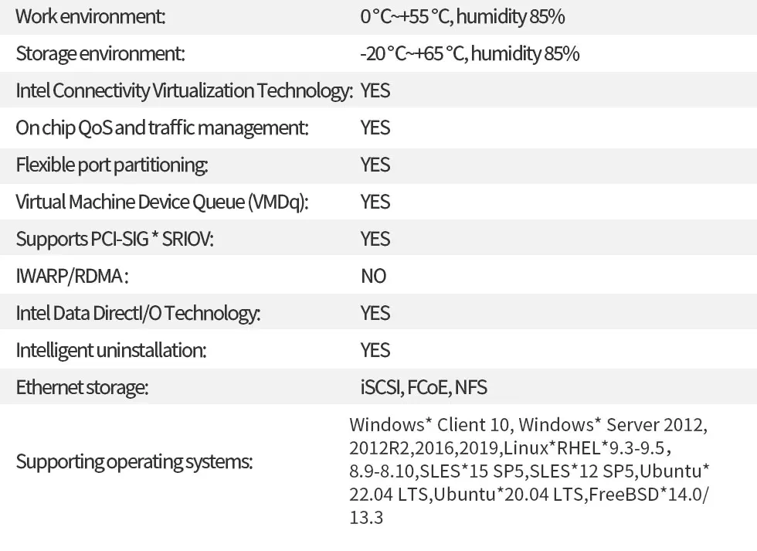Click "Intel Connectivity Virtualization Technology" label
The width and height of the screenshot is (757, 551).
(184, 90)
